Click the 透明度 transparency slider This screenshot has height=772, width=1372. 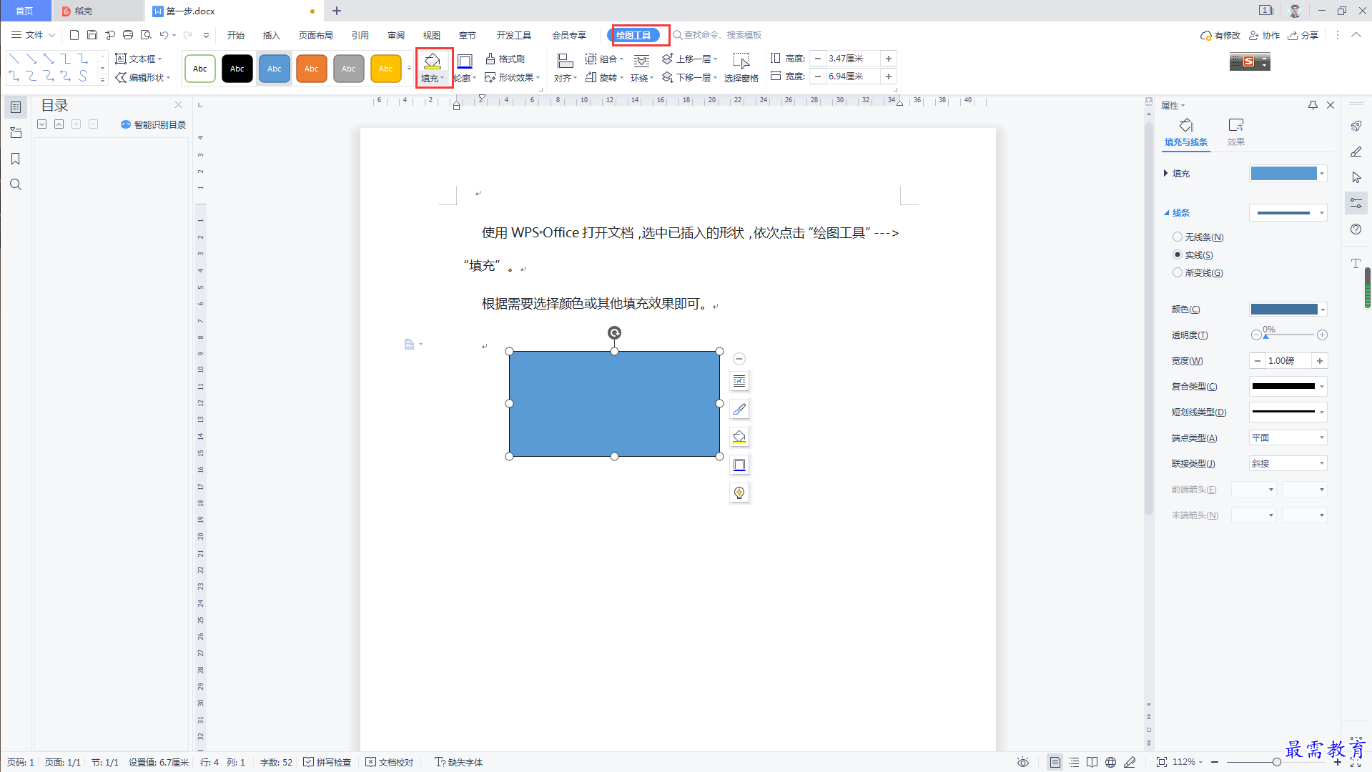pyautogui.click(x=1289, y=335)
